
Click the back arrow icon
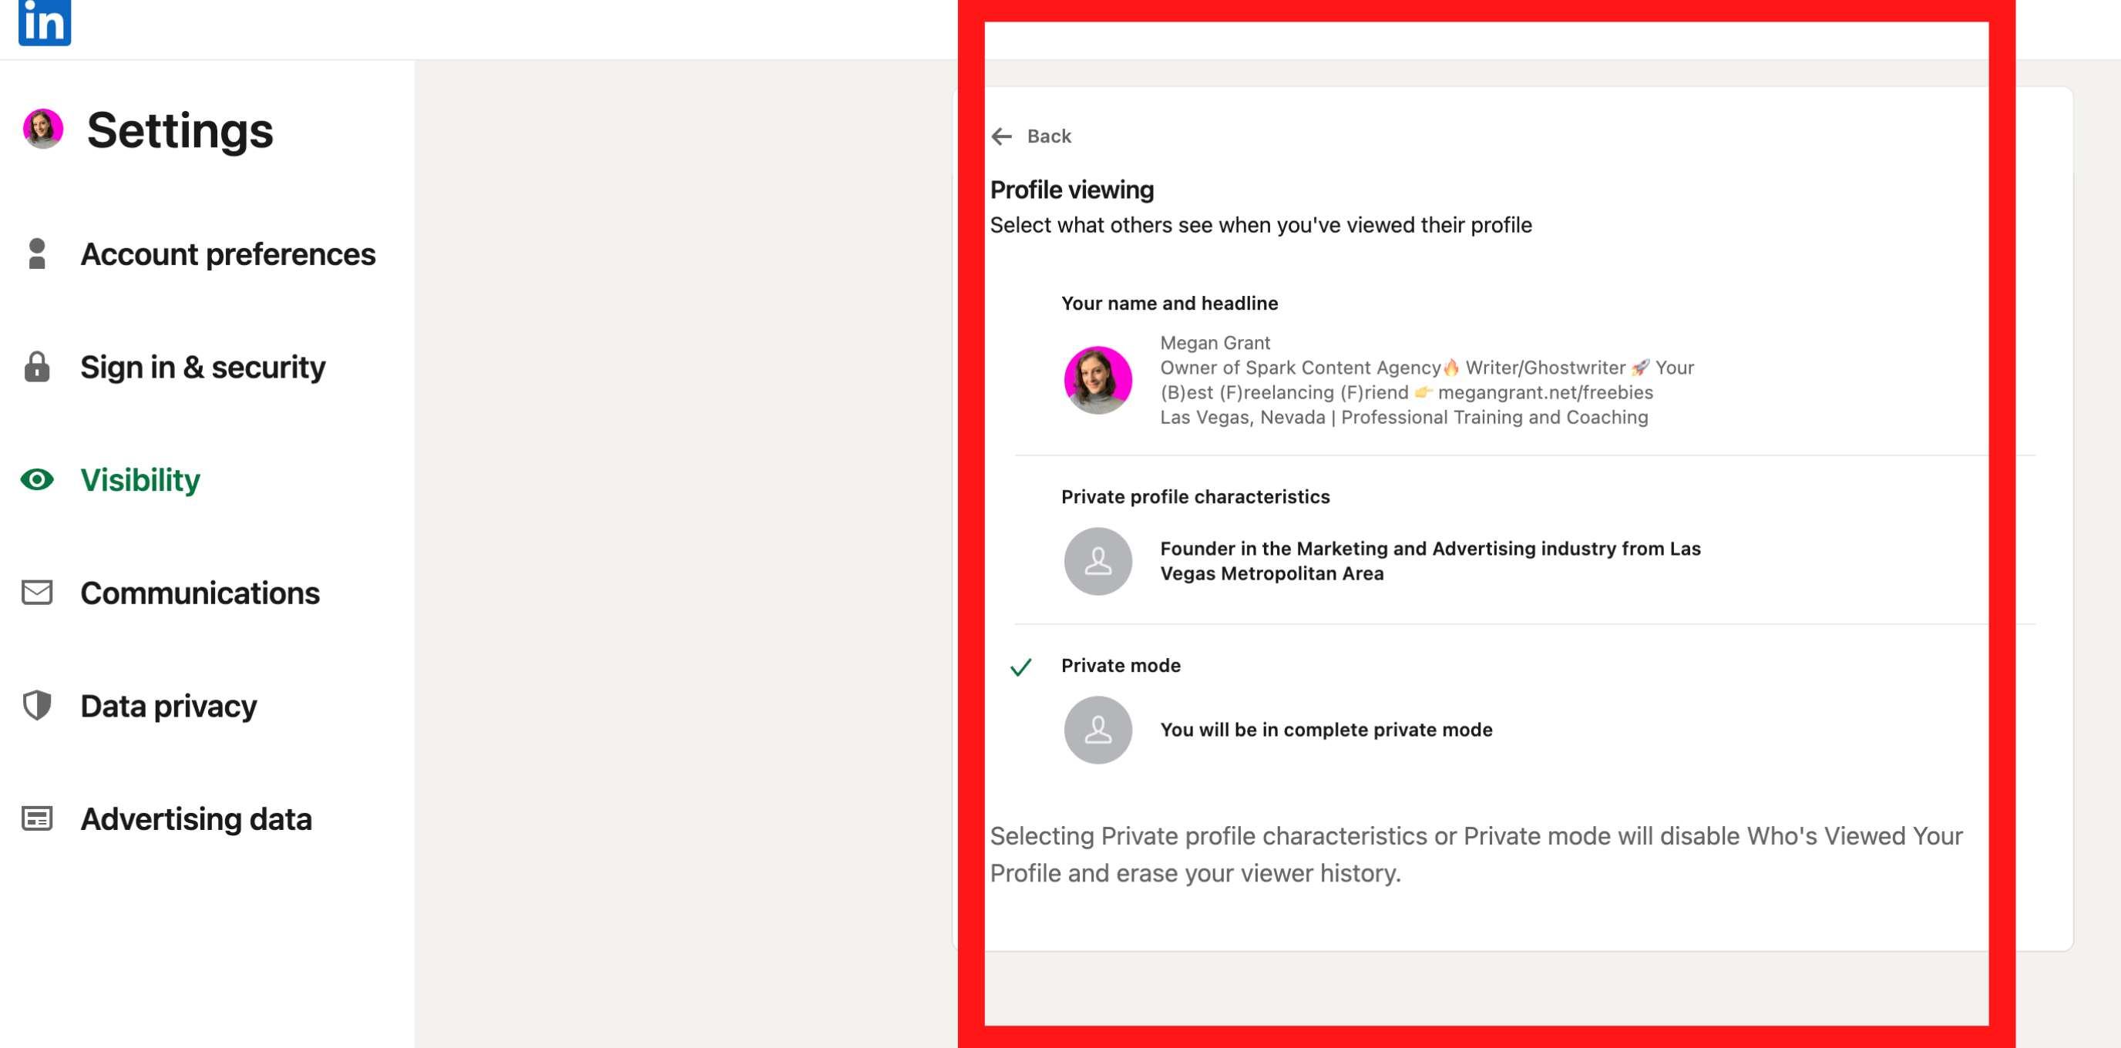(x=1002, y=135)
